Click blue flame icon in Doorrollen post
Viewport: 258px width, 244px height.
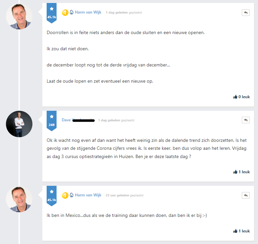click(71, 13)
